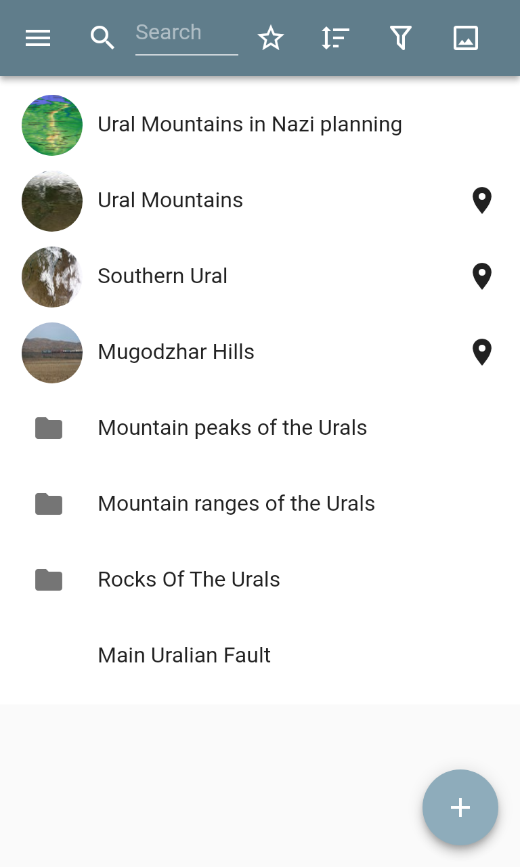Click the green map thumbnail image

point(52,125)
